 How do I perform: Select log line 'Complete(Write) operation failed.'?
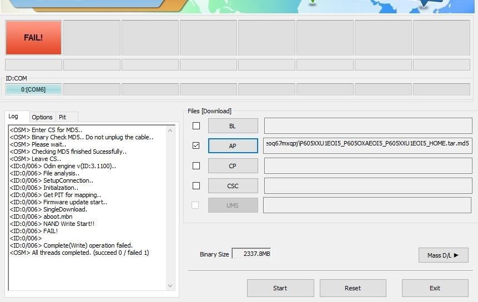[x=71, y=245]
